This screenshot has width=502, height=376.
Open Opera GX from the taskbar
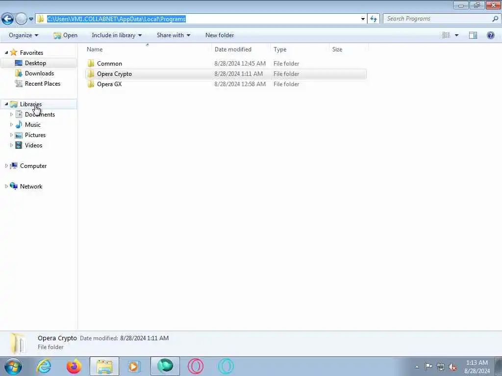195,366
